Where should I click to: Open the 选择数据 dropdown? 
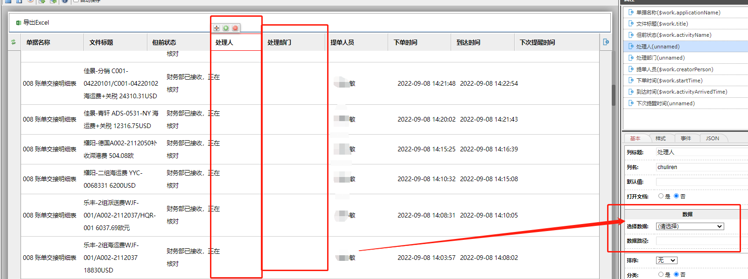(690, 226)
